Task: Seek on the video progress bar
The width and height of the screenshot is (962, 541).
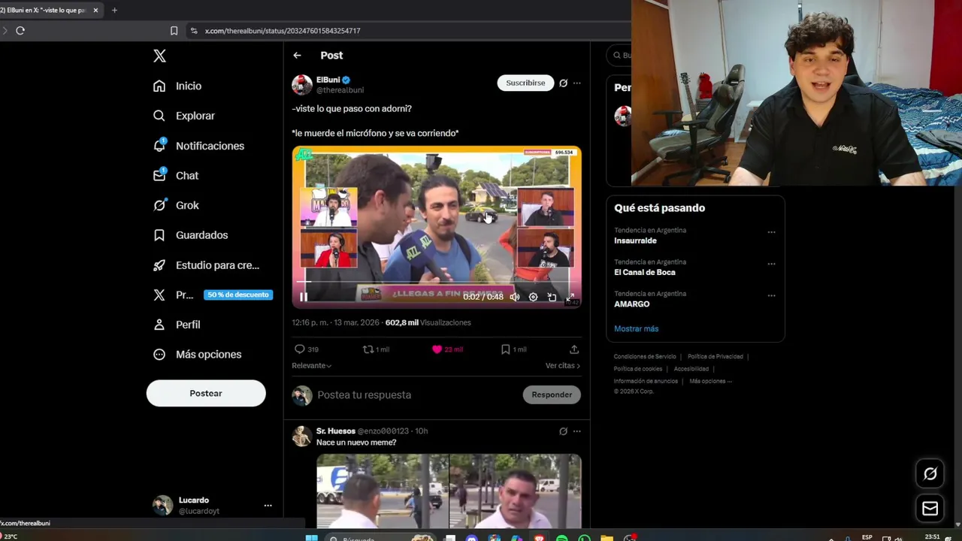Action: (436, 283)
